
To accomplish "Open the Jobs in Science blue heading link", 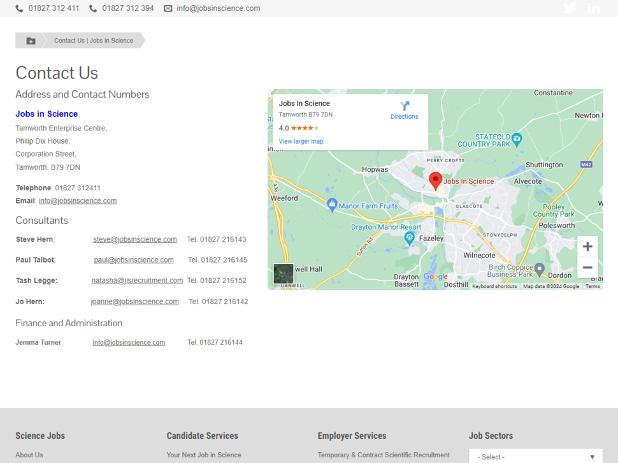I will pyautogui.click(x=47, y=114).
